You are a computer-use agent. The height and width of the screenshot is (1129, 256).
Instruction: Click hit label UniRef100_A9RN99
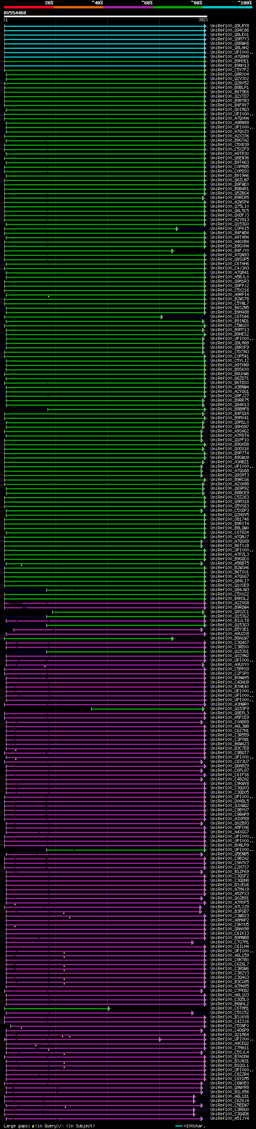pos(230,123)
